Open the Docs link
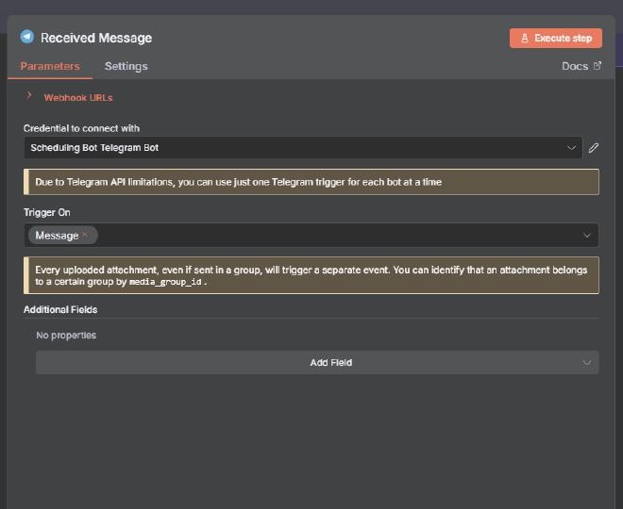This screenshot has height=509, width=623. [574, 66]
